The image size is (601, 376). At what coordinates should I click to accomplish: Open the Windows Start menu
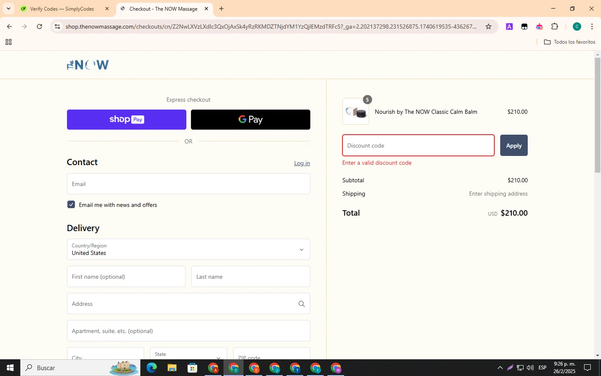tap(10, 368)
